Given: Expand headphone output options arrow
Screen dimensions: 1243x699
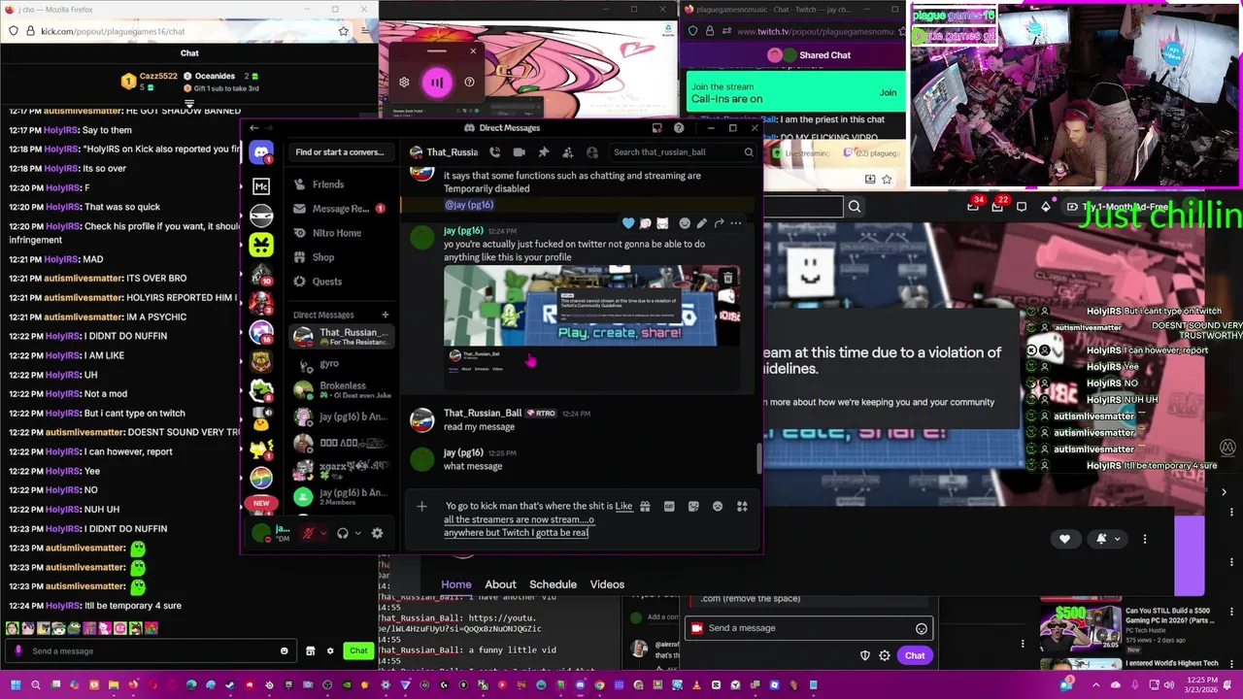Looking at the screenshot, I should tap(357, 533).
